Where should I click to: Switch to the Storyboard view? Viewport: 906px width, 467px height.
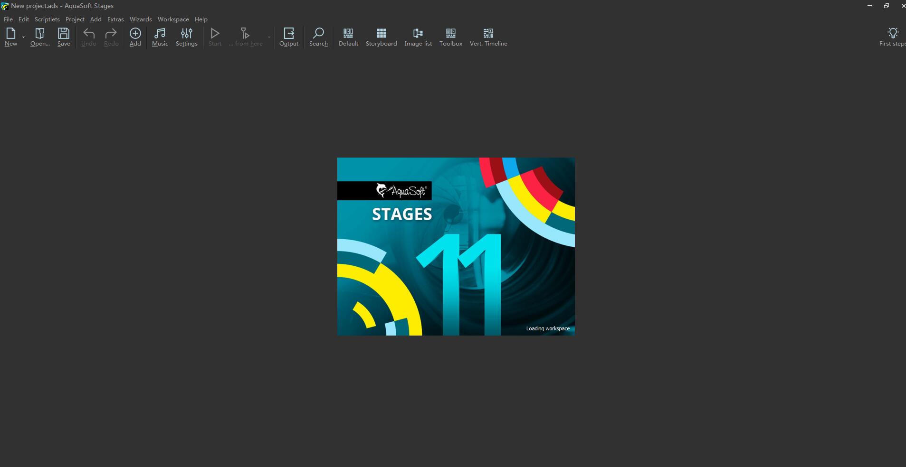[381, 37]
